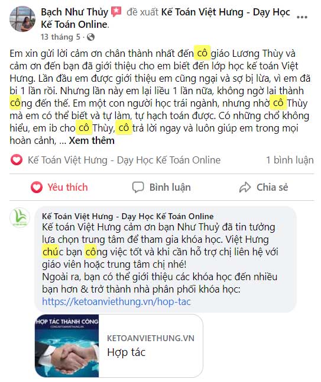Viewport: 321px width, 382px height.
Task: Open Bạch Như Thủy's profile picture
Action: (x=22, y=19)
